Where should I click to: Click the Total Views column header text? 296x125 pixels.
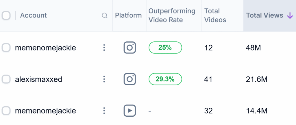click(x=264, y=16)
